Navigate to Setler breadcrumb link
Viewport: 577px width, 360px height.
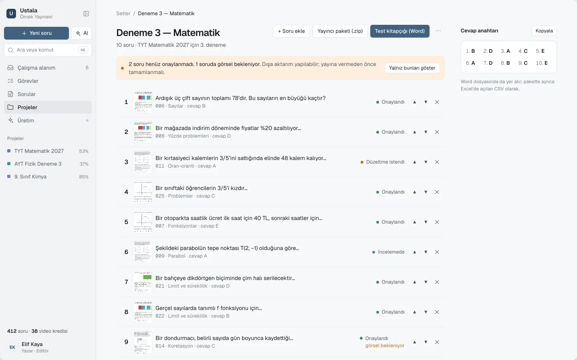click(x=123, y=14)
